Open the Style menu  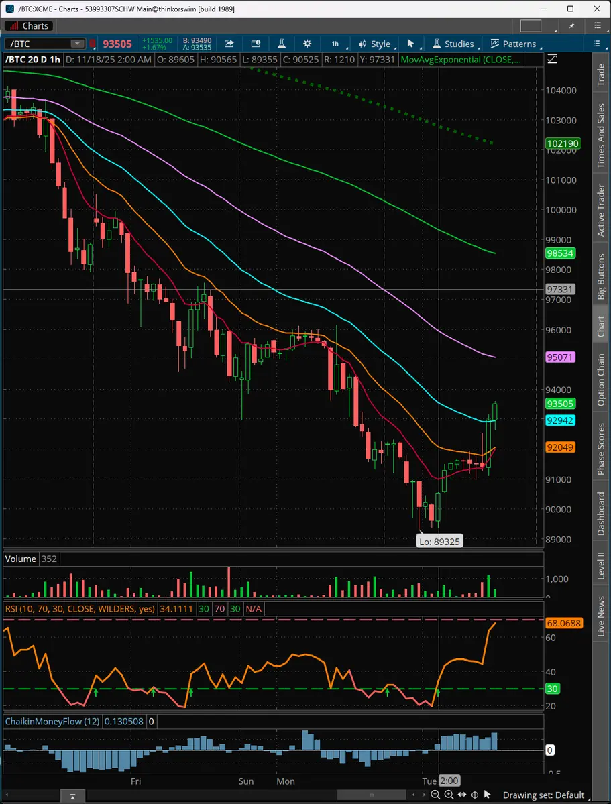376,44
